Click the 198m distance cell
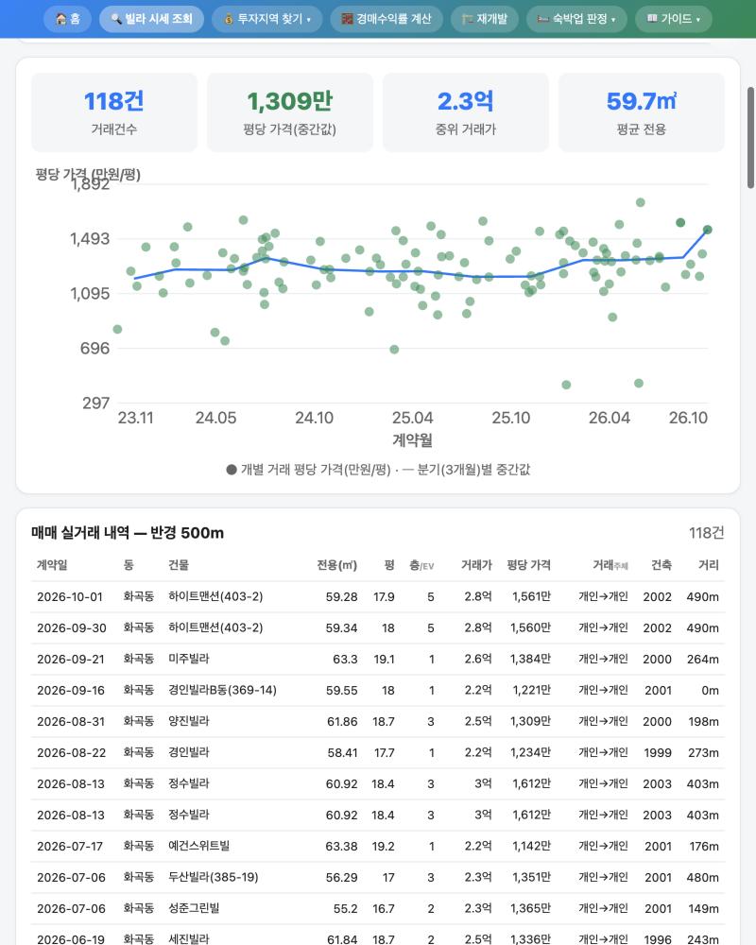The width and height of the screenshot is (756, 945). [x=703, y=721]
